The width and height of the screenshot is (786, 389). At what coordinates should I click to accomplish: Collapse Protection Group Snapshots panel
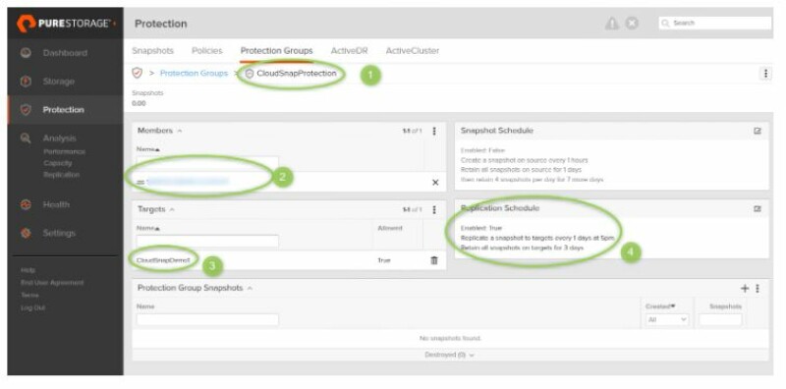coord(250,288)
